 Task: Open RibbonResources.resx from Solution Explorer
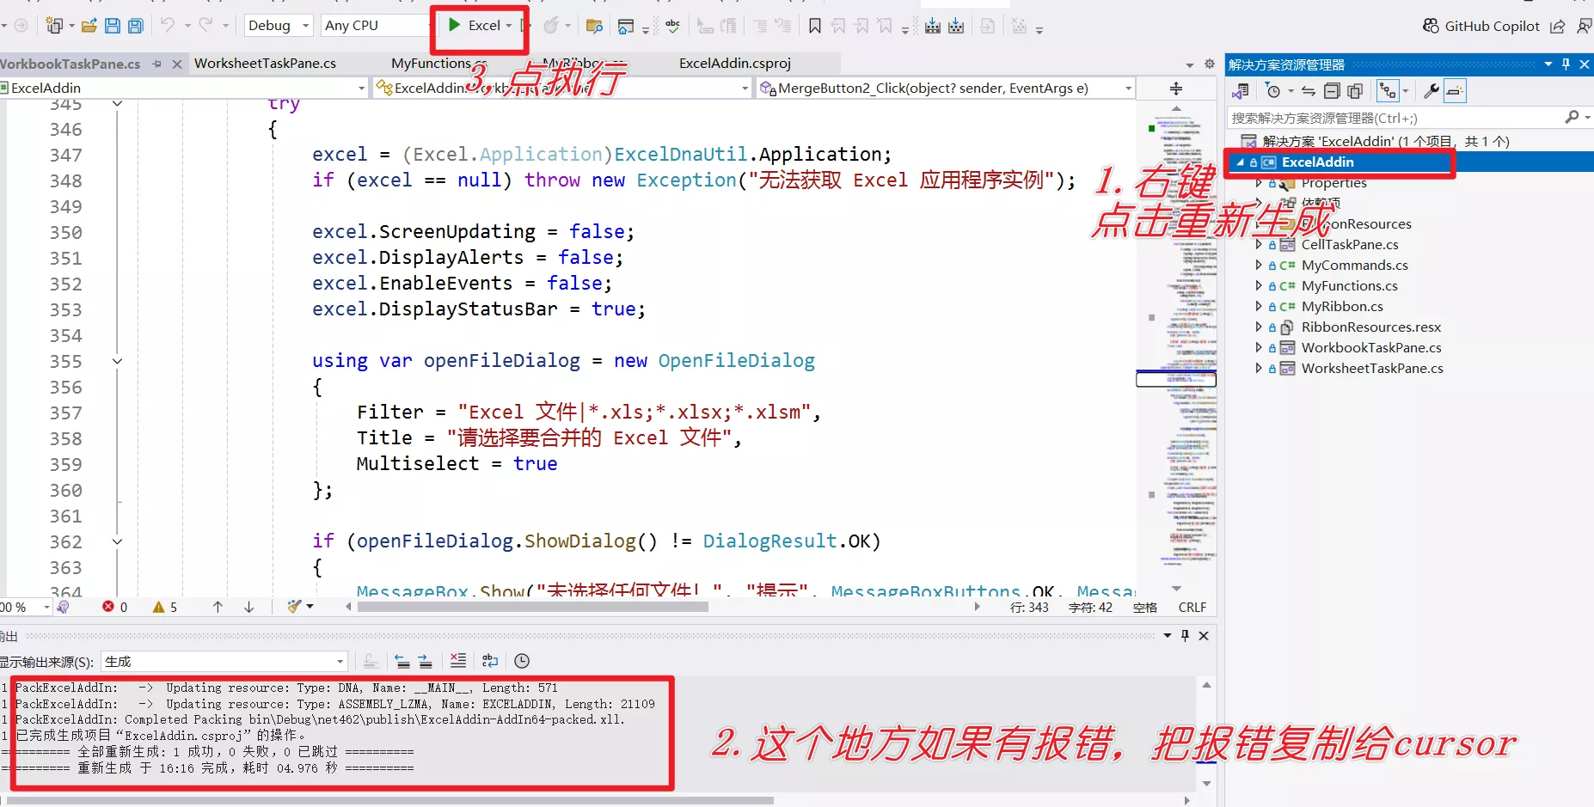[x=1370, y=327]
